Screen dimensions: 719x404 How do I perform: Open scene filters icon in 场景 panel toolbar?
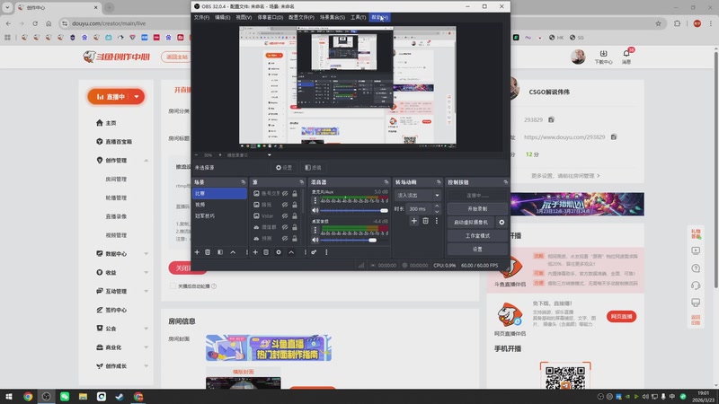pyautogui.click(x=220, y=252)
